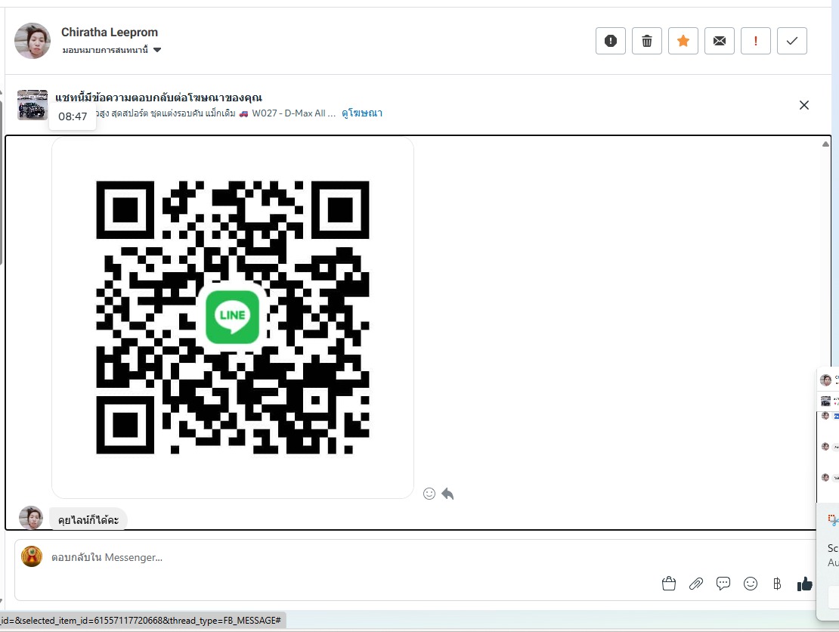Open the ดูโฆษณา ad link
This screenshot has width=839, height=632.
(362, 113)
